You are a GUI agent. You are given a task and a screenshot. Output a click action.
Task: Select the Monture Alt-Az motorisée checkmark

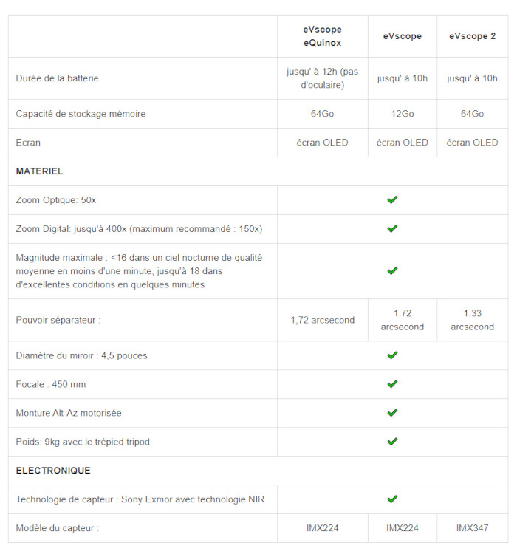click(x=392, y=413)
